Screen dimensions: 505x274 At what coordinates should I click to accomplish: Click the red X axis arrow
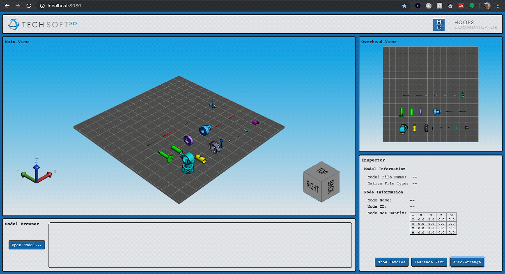(x=47, y=175)
